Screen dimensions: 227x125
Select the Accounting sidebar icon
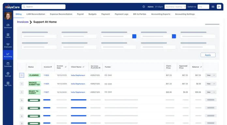8,55
